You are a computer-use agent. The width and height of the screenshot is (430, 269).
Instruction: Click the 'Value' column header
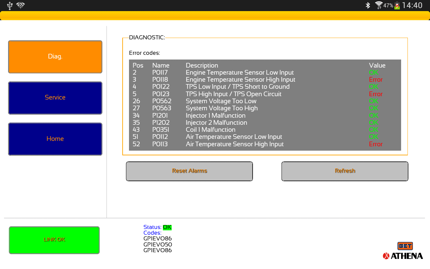pos(377,66)
